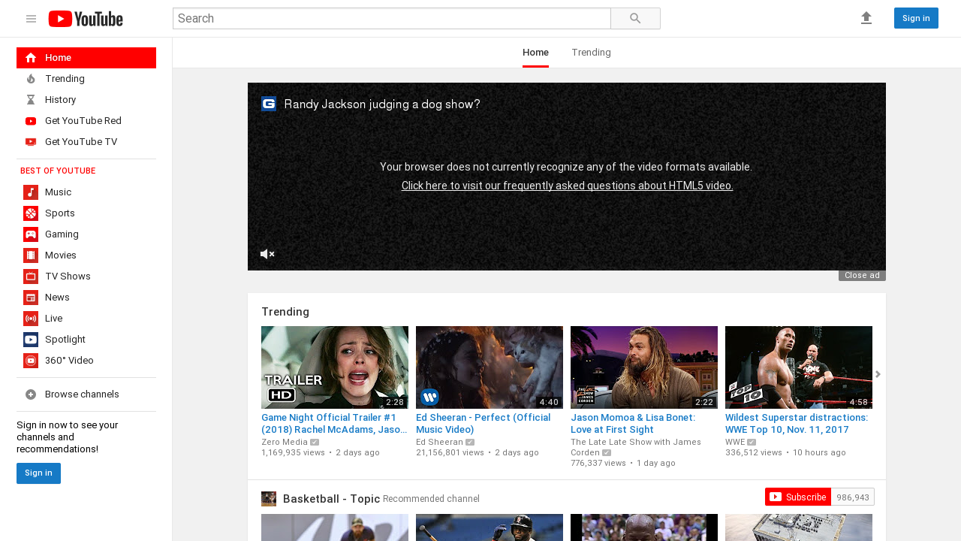Image resolution: width=961 pixels, height=541 pixels.
Task: Open The Late Late Show channel link
Action: (636, 447)
